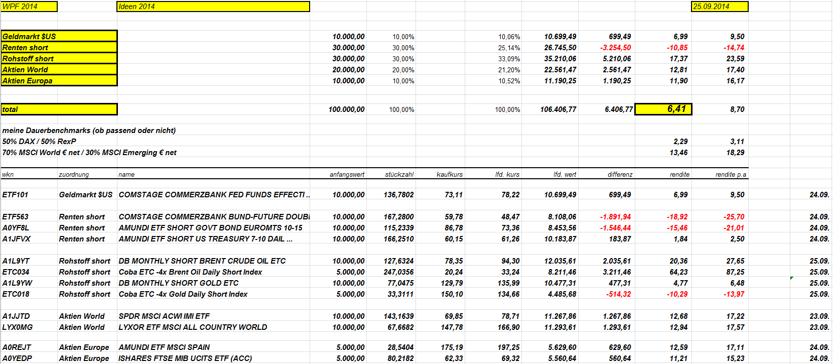Click the WKN cell "A1JFVX"
The image size is (833, 364).
[17, 239]
